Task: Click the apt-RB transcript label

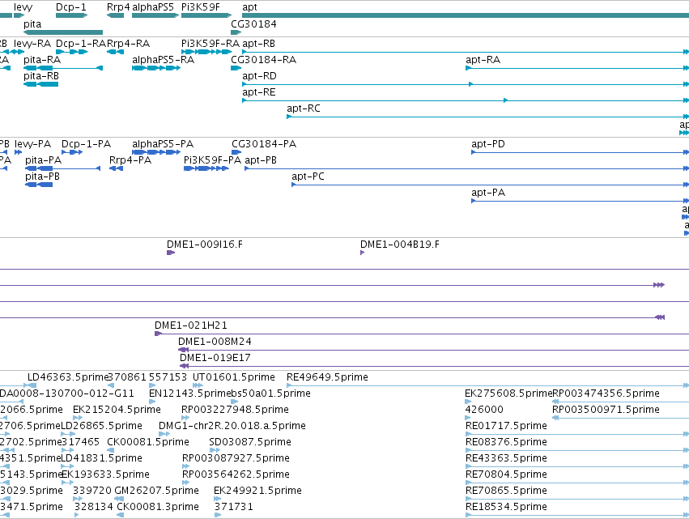Action: tap(259, 44)
